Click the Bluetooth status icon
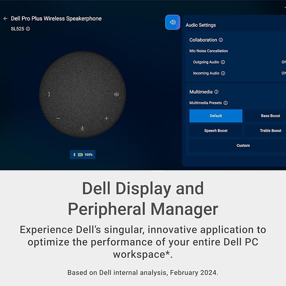 click(x=74, y=155)
